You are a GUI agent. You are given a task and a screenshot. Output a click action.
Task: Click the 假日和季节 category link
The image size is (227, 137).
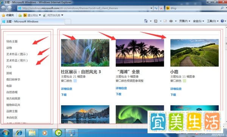point(13,79)
